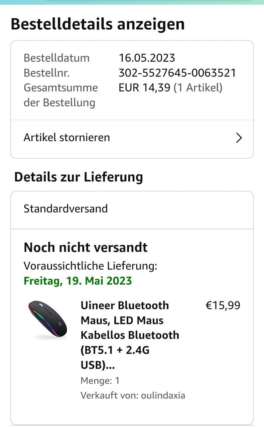Click the Menge: 1 quantity text
This screenshot has height=427, width=264.
coord(100,381)
